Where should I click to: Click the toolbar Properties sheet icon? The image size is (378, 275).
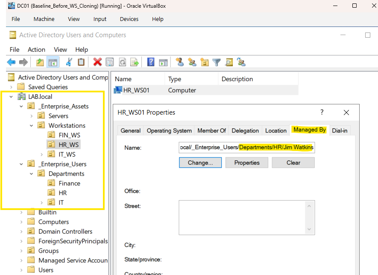pos(110,62)
